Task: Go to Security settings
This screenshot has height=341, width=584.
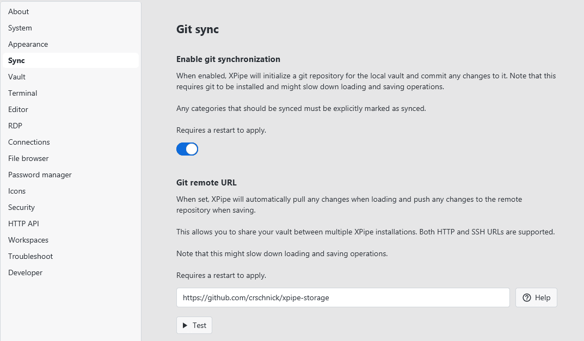Action: 21,207
